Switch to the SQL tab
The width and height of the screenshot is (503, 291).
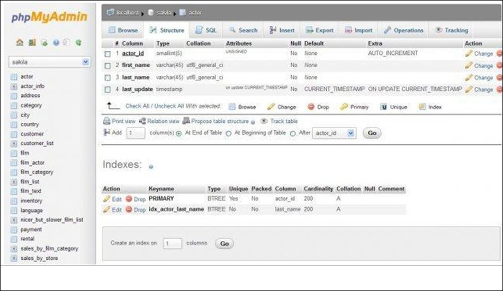pos(206,30)
